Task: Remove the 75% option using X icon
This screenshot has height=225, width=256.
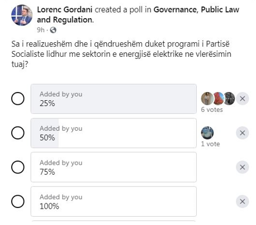Action: (x=242, y=167)
